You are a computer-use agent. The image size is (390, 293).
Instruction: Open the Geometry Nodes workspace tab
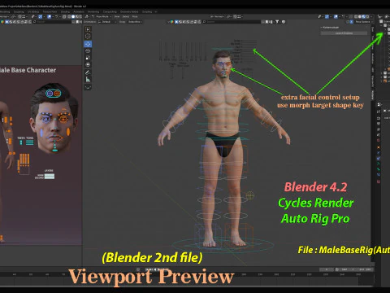pyautogui.click(x=129, y=11)
